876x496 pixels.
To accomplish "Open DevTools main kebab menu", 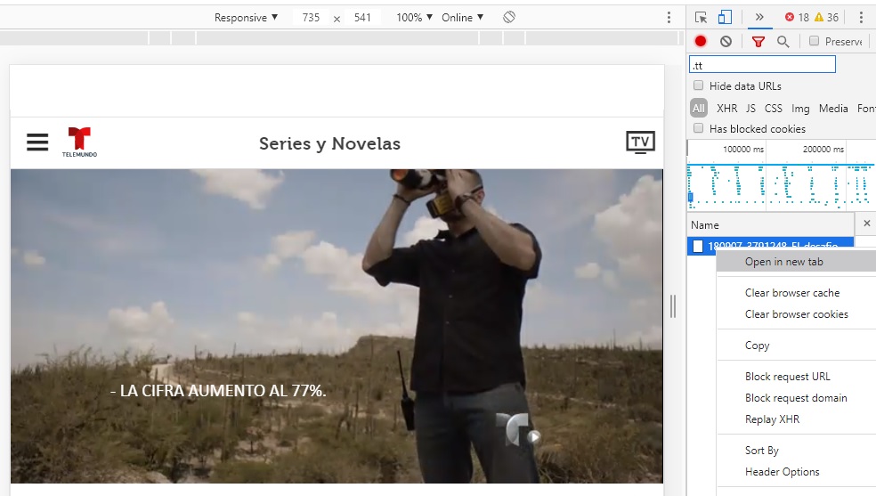I will (861, 17).
